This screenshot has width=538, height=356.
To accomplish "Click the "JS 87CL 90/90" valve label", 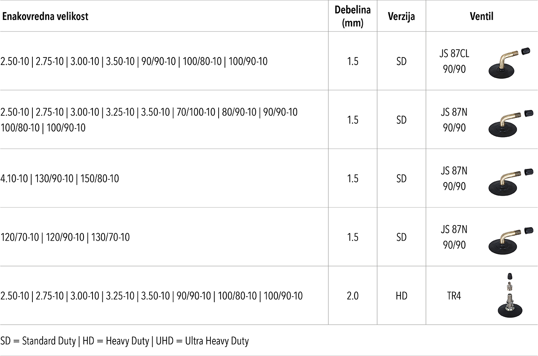I will (454, 61).
